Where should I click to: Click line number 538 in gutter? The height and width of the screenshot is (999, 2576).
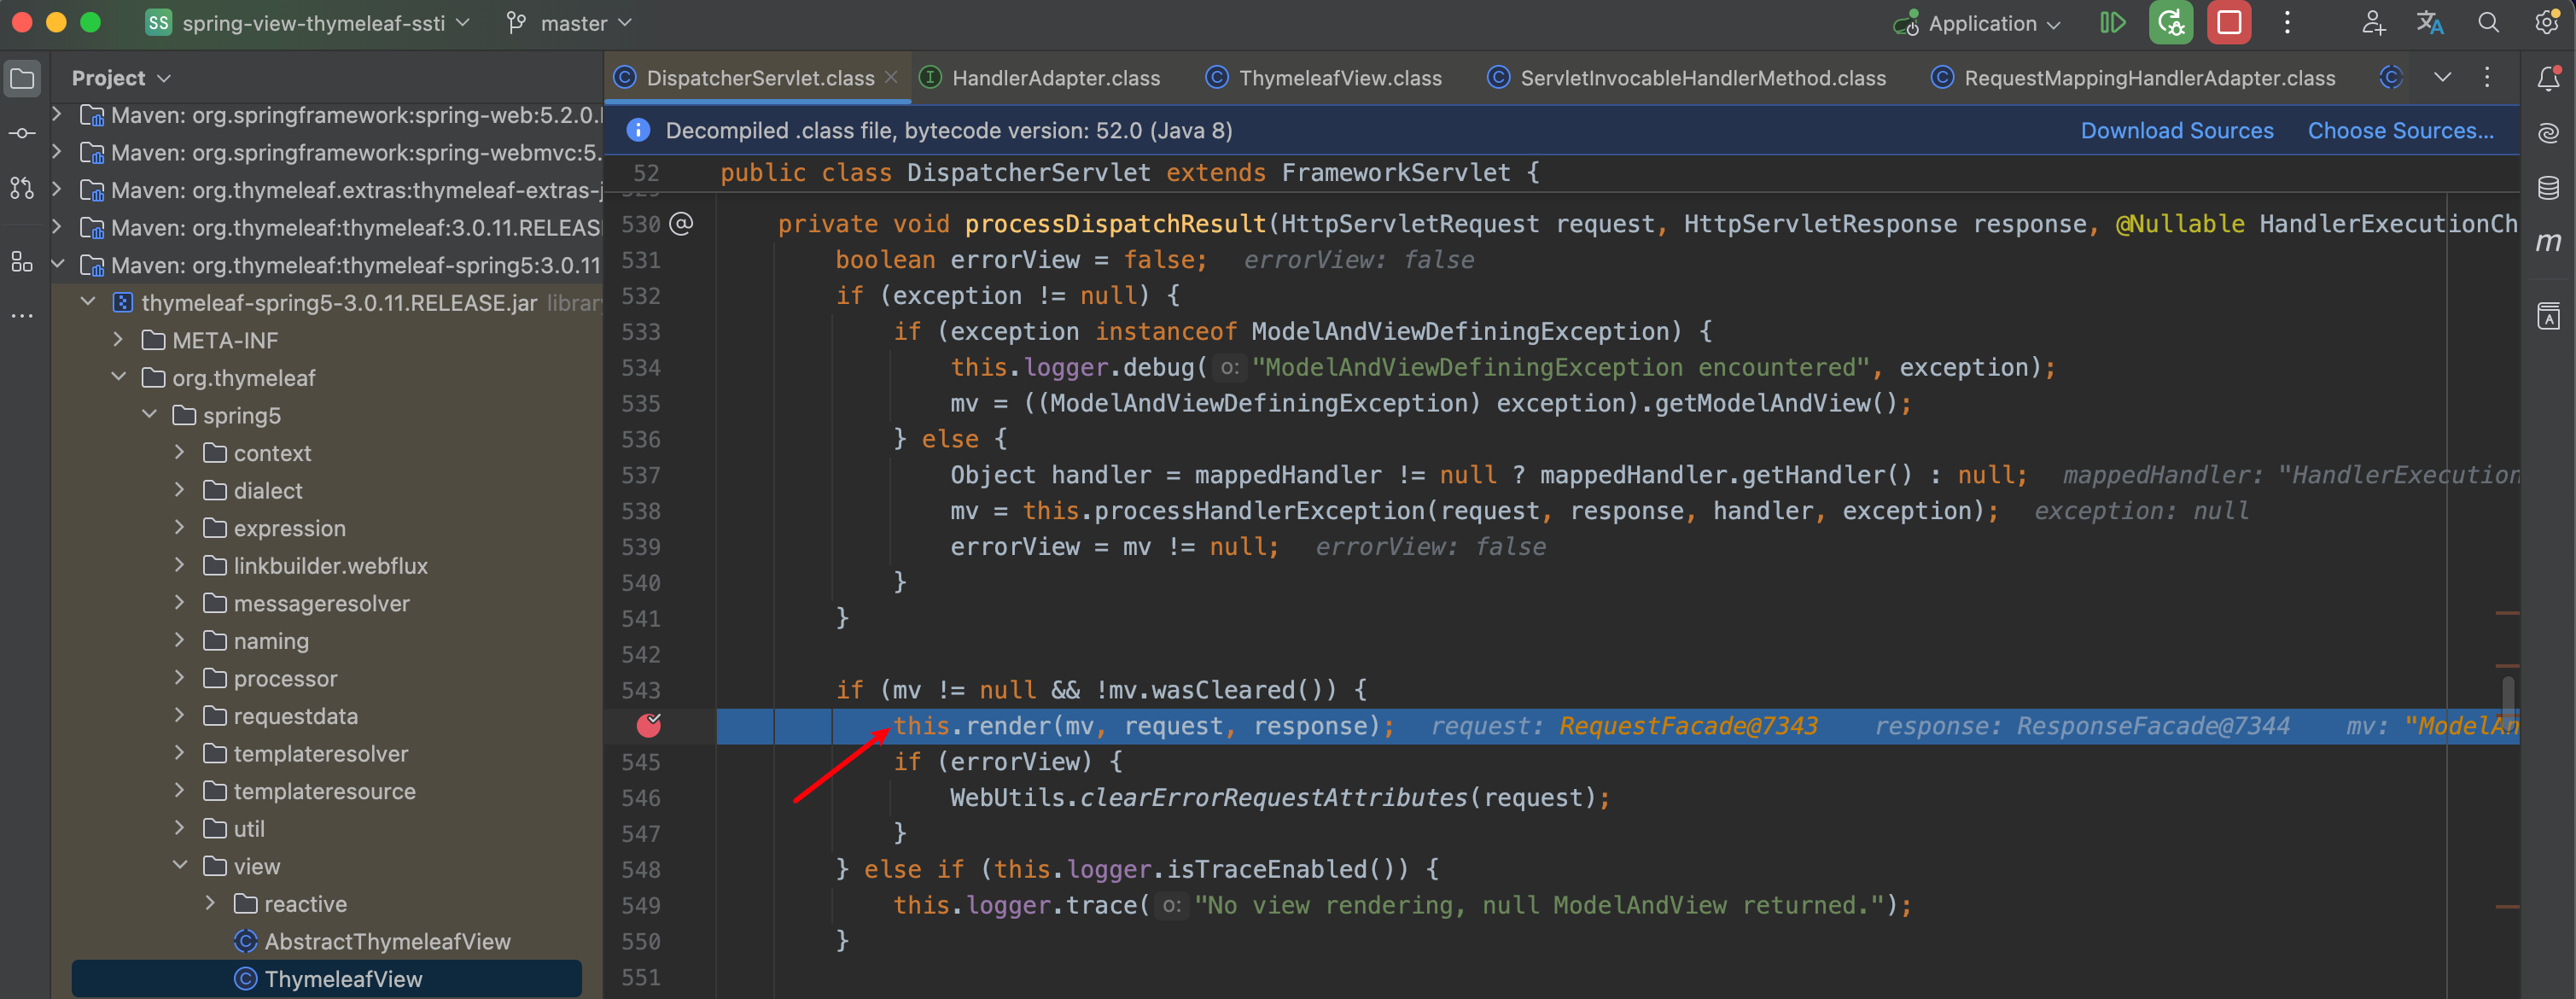click(x=641, y=511)
